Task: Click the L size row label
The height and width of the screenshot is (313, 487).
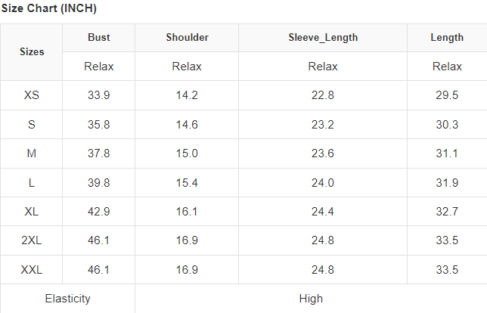Action: click(32, 182)
